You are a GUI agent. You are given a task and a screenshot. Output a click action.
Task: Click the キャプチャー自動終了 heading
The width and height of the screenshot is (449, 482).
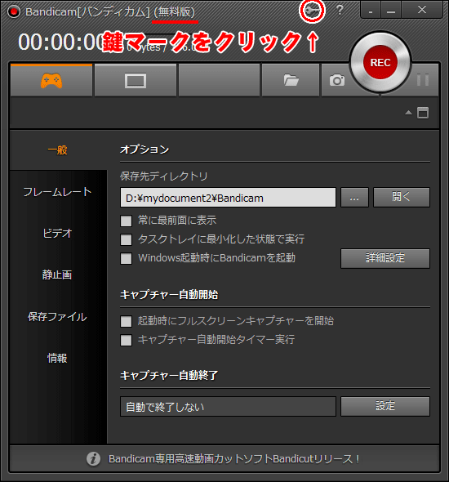(x=169, y=375)
